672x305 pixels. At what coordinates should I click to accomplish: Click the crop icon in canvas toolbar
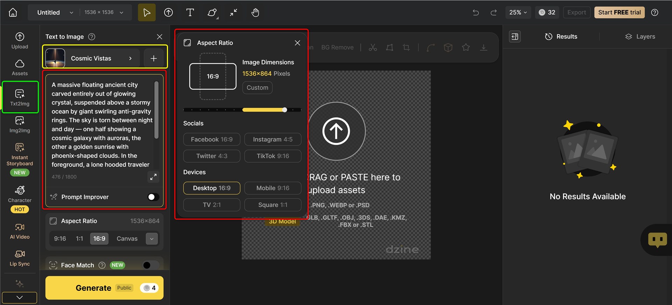[x=406, y=47]
